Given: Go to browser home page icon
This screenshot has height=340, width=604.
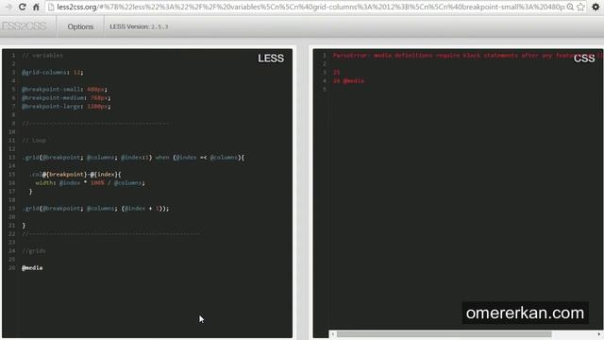Looking at the screenshot, I should coord(36,7).
